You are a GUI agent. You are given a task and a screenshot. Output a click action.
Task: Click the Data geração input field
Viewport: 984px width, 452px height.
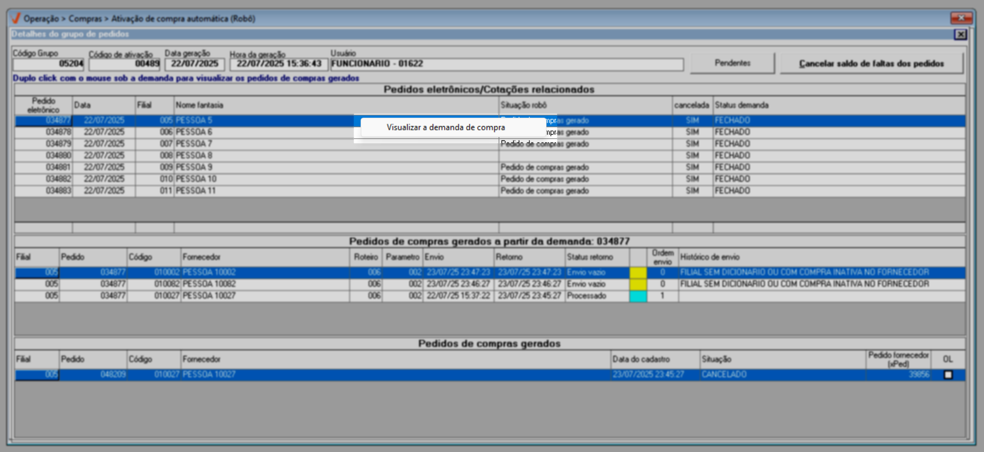click(x=194, y=64)
